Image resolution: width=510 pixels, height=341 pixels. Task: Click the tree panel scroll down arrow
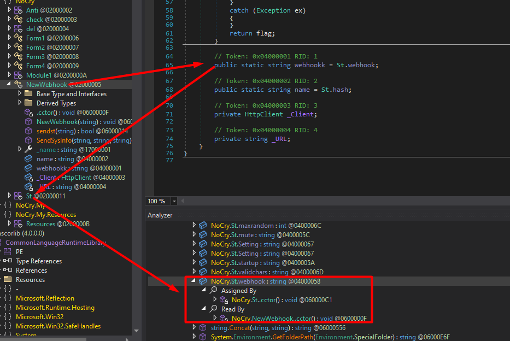point(136,330)
